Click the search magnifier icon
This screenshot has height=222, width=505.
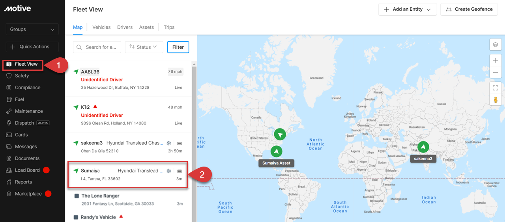click(79, 47)
